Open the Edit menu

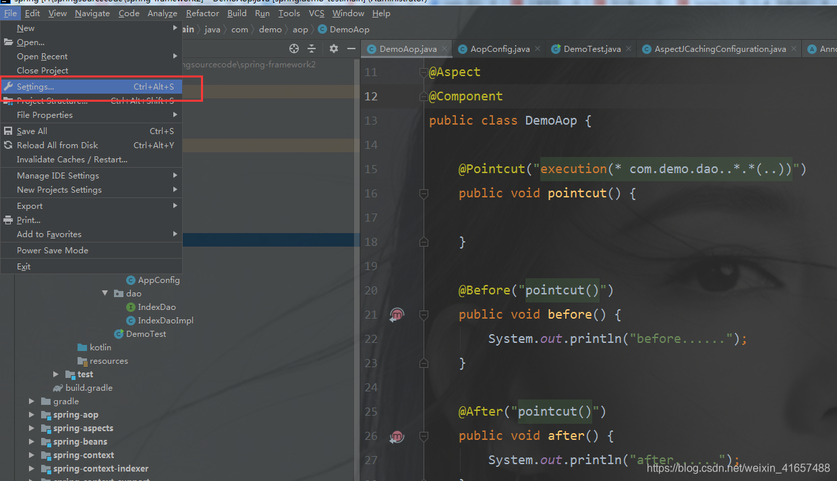pos(32,13)
